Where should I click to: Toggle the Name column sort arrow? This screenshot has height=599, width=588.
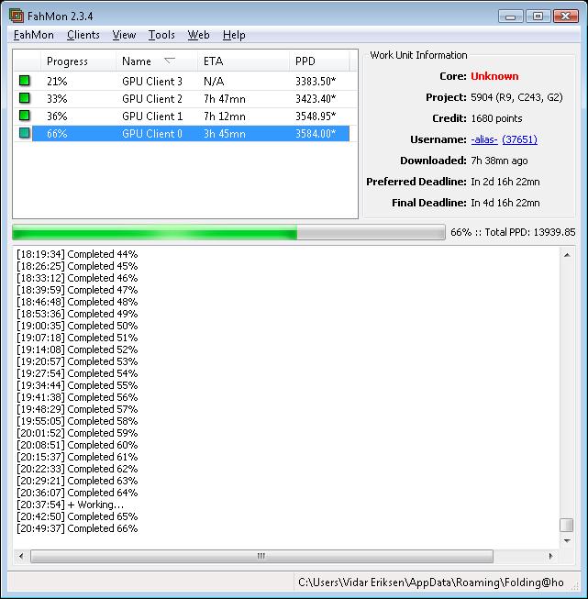(x=170, y=61)
